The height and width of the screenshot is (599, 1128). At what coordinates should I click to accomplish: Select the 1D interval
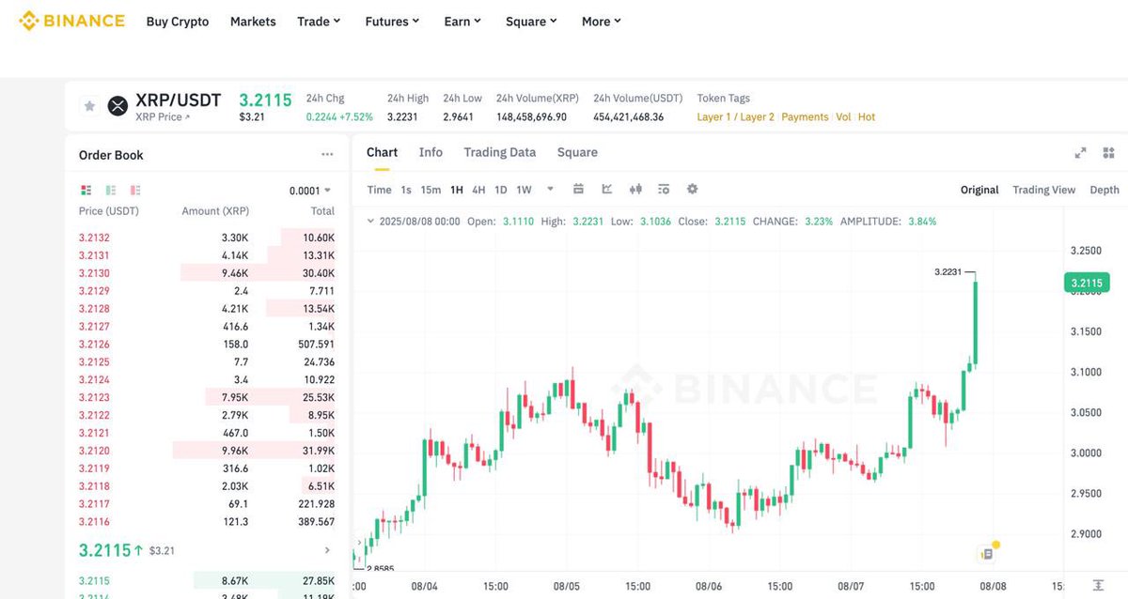(501, 190)
